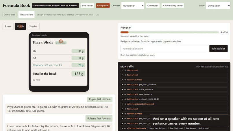Click the 30 min processing time text

tap(36, 80)
